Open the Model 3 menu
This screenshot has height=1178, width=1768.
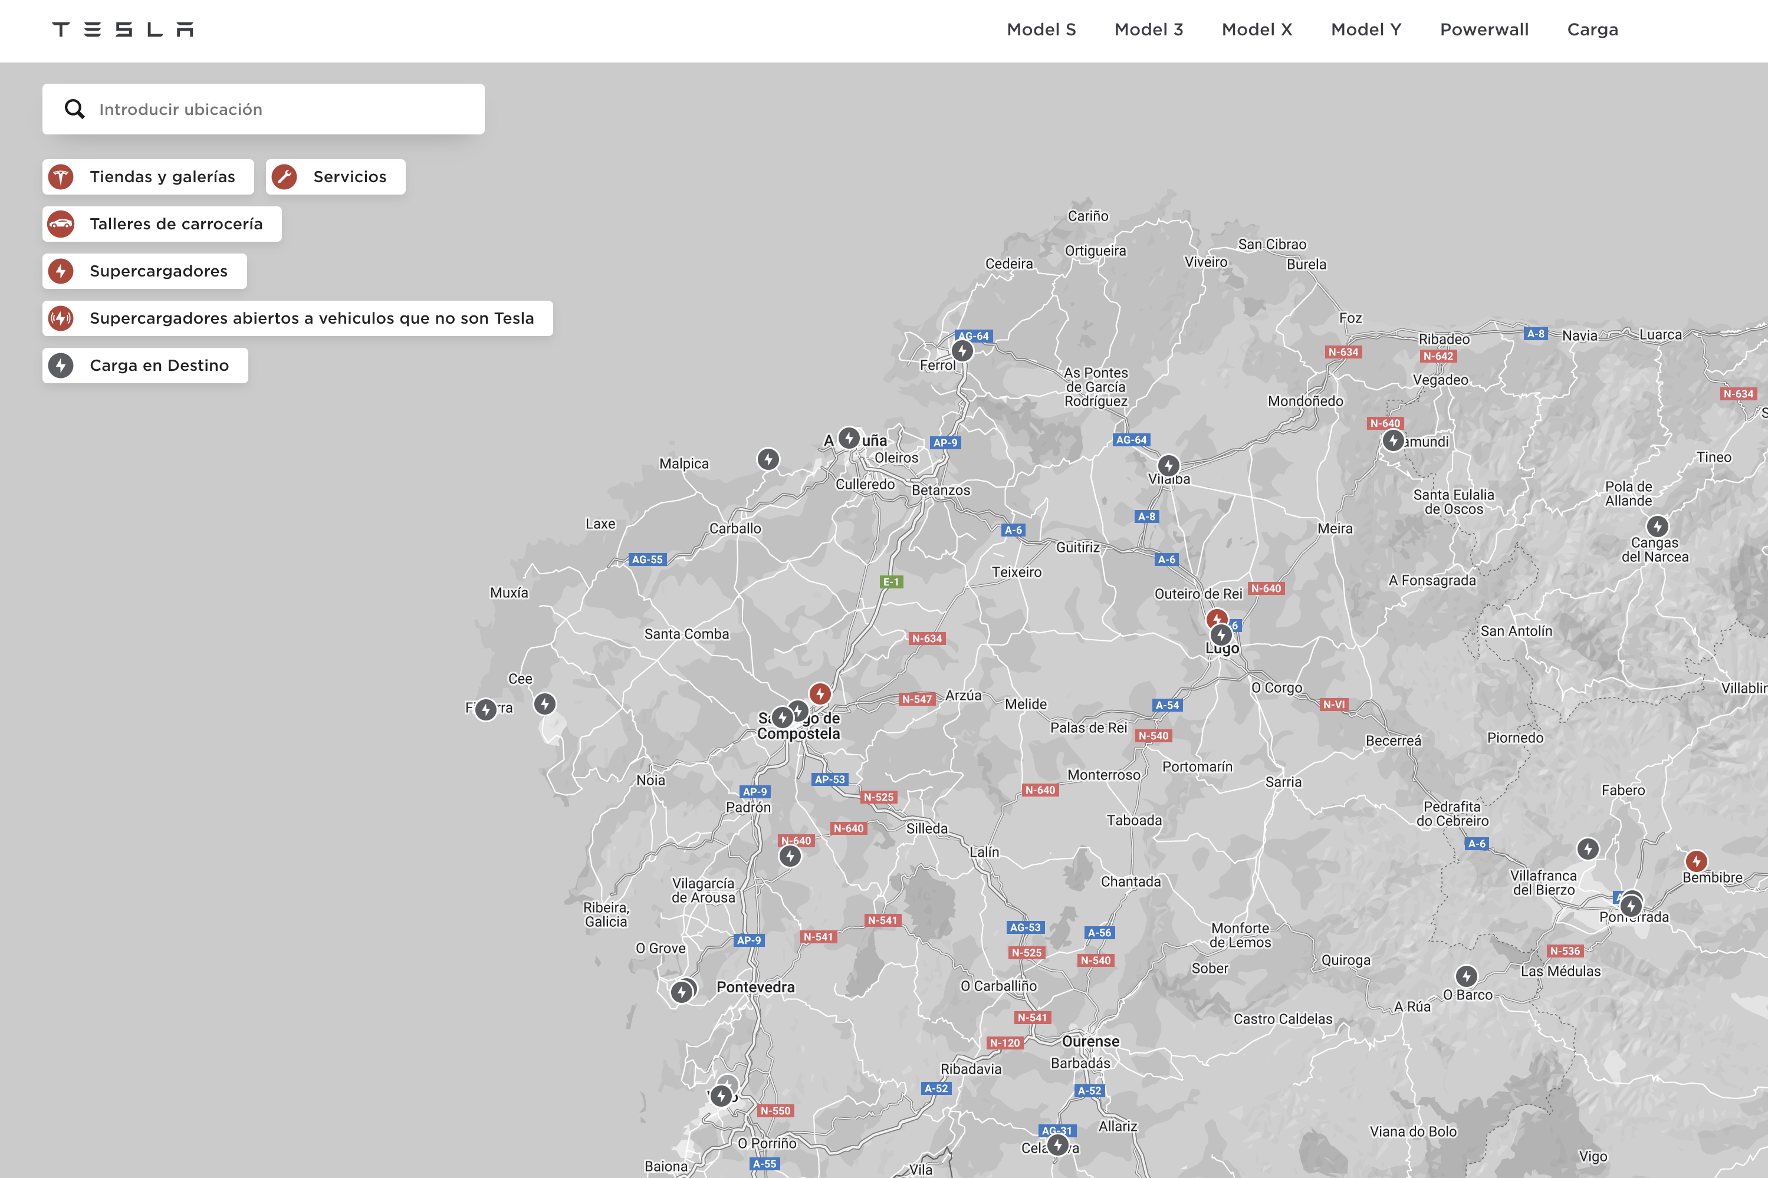(1149, 29)
